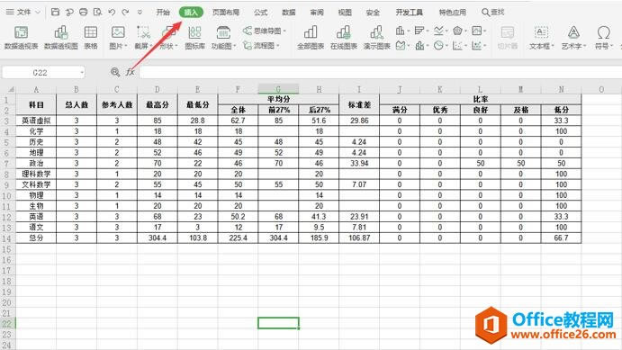Screen dimensions: 622x350
Task: Open the 安全 tab
Action: pyautogui.click(x=373, y=13)
